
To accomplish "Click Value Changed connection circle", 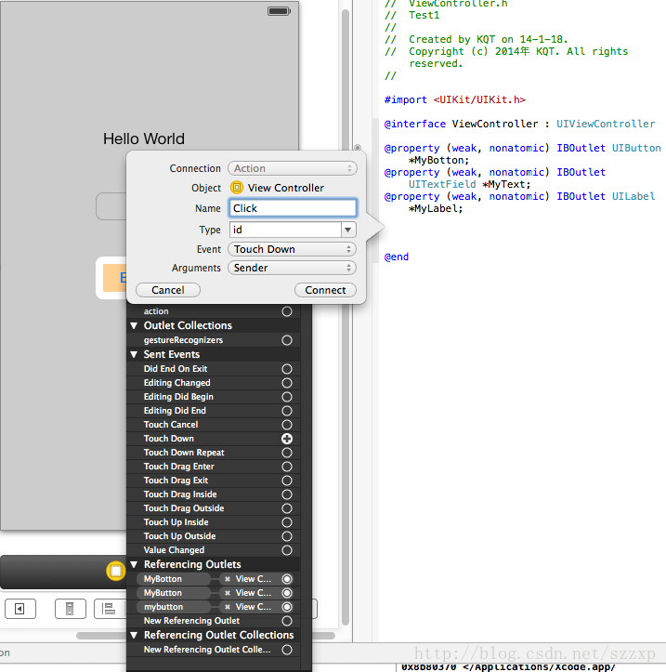I will coord(287,550).
